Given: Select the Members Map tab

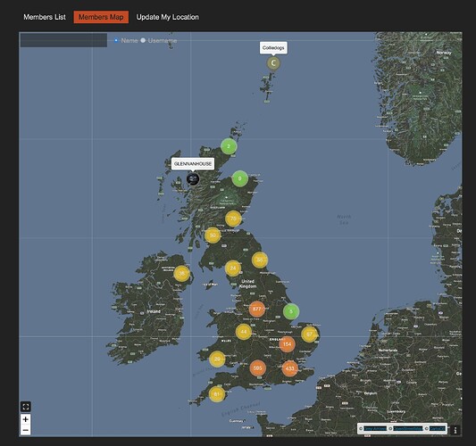Looking at the screenshot, I should [101, 17].
